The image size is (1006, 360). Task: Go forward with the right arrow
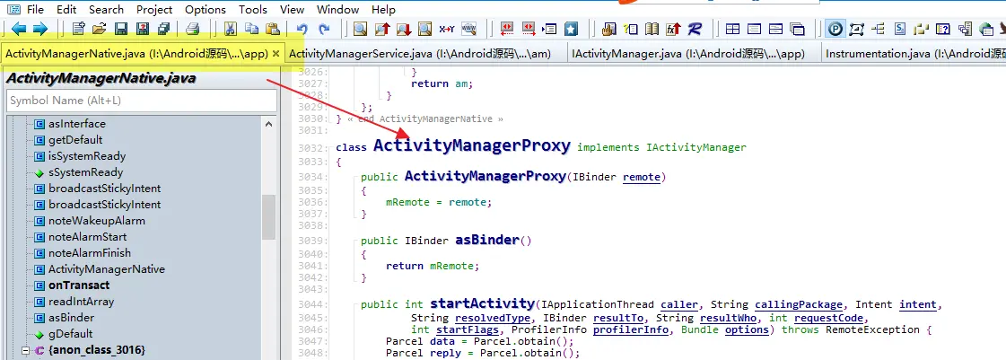pos(39,28)
